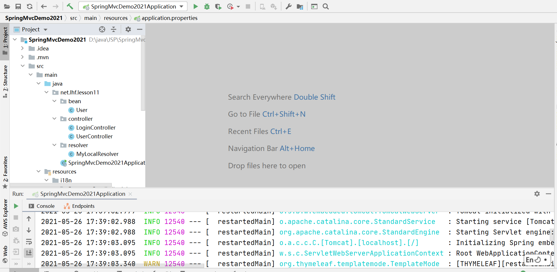Open the Favorites side tab
This screenshot has height=272, width=557.
[5, 172]
